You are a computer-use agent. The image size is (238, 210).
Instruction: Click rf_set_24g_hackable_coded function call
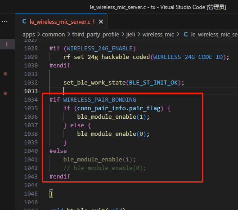point(107,57)
